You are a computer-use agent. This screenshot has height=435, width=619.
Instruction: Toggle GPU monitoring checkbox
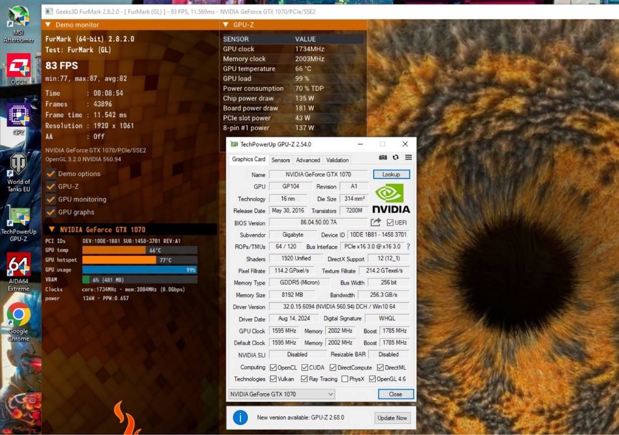tap(50, 199)
